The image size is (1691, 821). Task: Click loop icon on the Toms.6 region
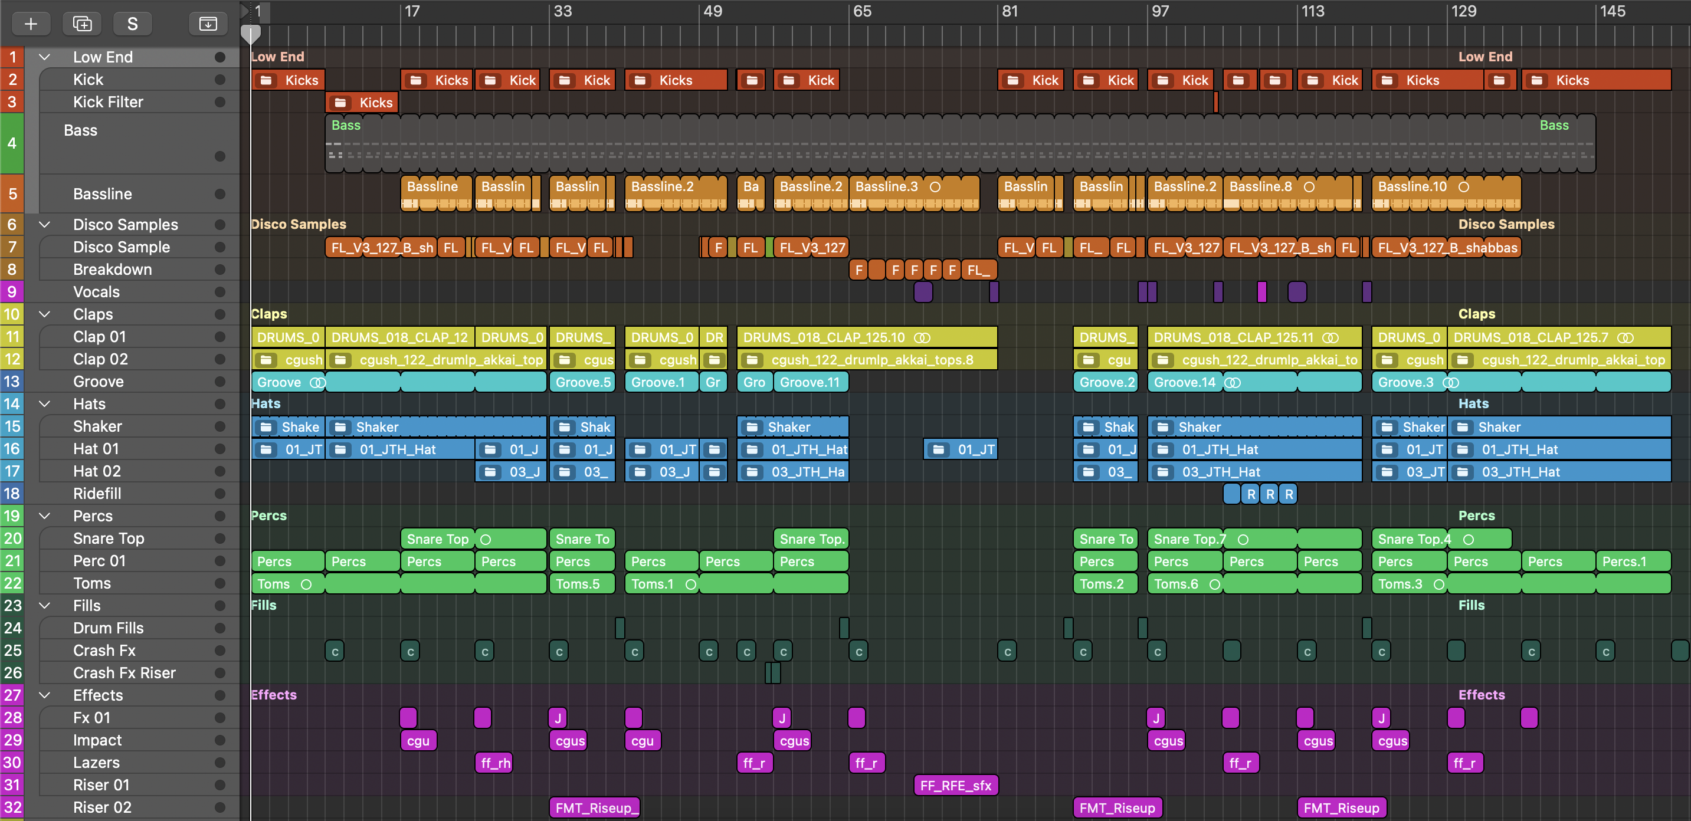[x=1214, y=584]
